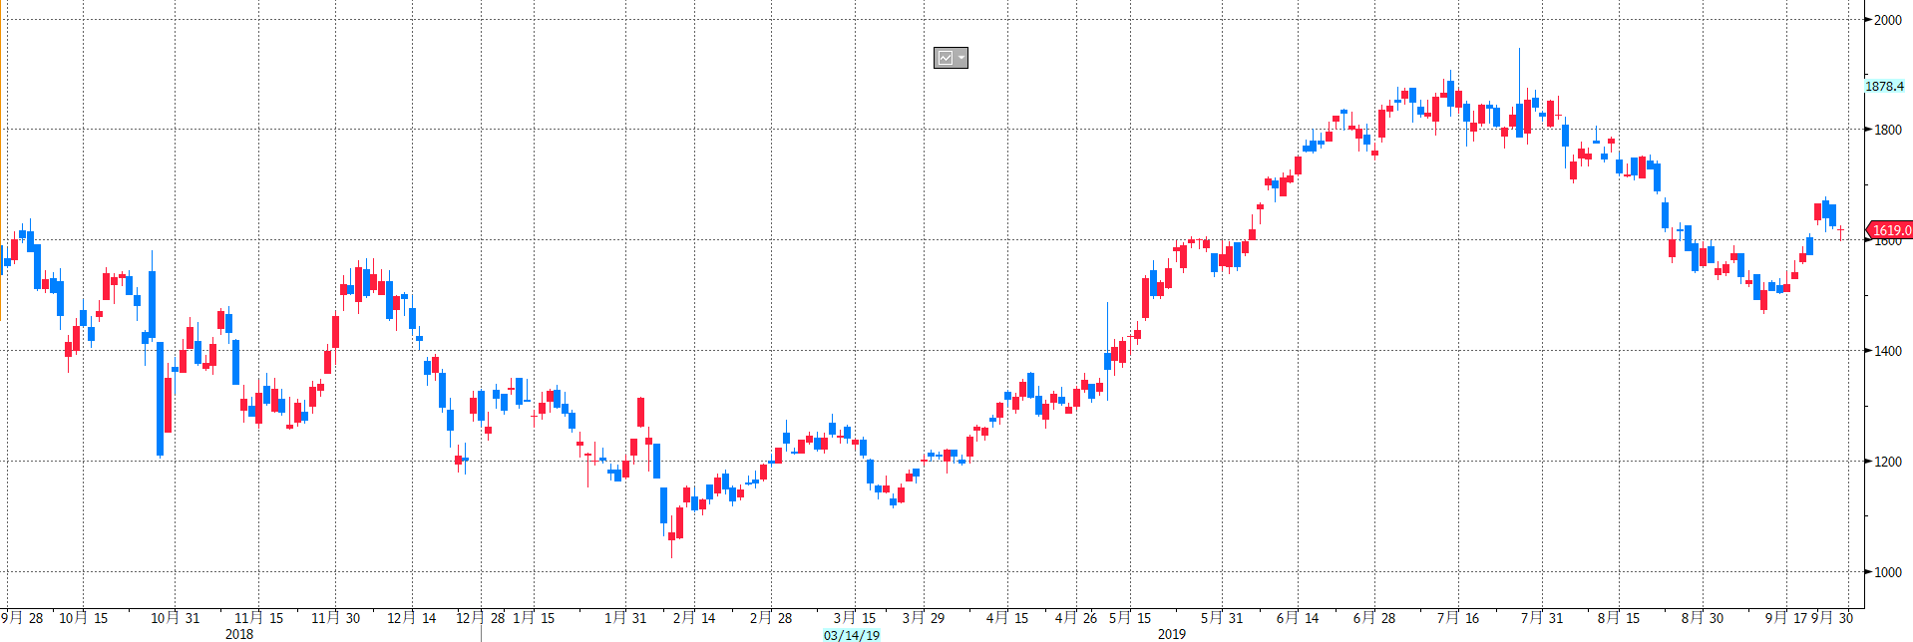Click the 8月 15 date label
The image size is (1913, 642).
coord(1619,618)
